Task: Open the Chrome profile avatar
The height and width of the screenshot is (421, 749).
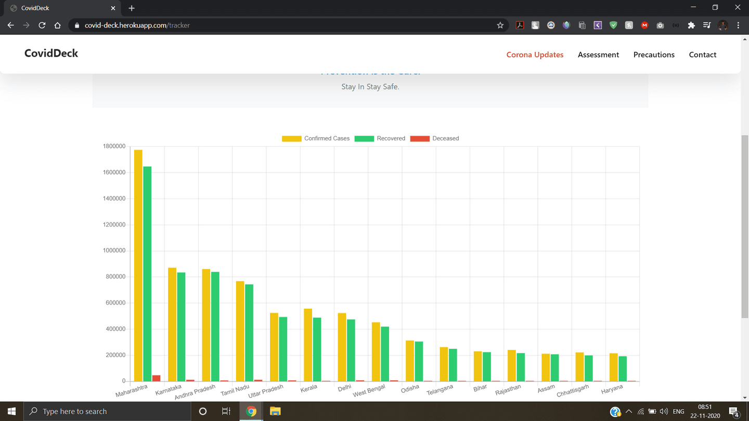Action: pyautogui.click(x=723, y=25)
